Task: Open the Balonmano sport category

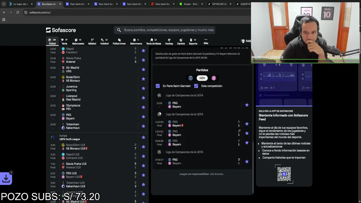Action: 136,41
